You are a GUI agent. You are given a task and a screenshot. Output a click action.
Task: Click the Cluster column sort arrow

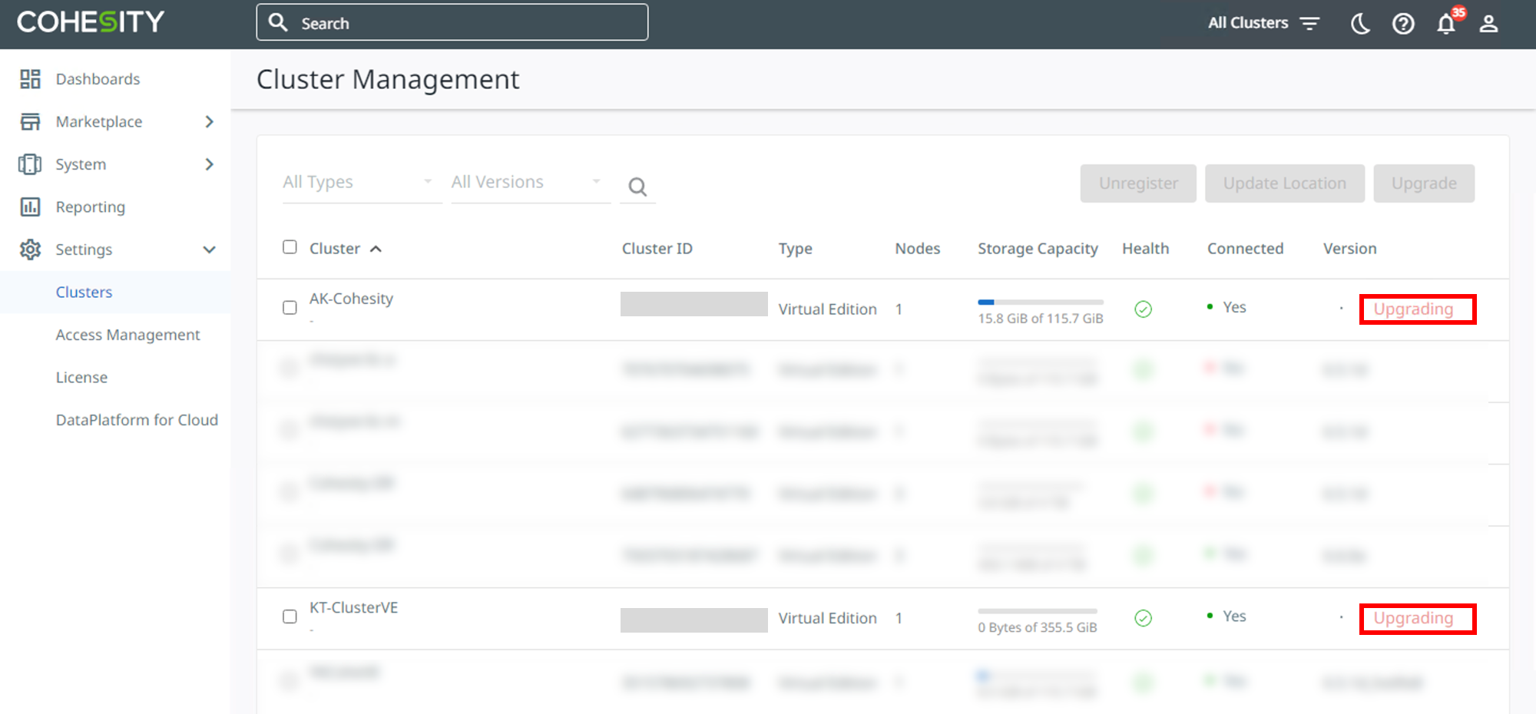point(376,249)
